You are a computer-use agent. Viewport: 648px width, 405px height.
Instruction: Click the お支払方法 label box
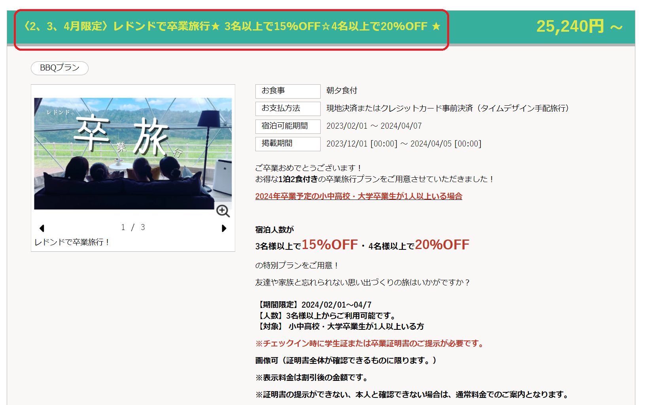[287, 108]
